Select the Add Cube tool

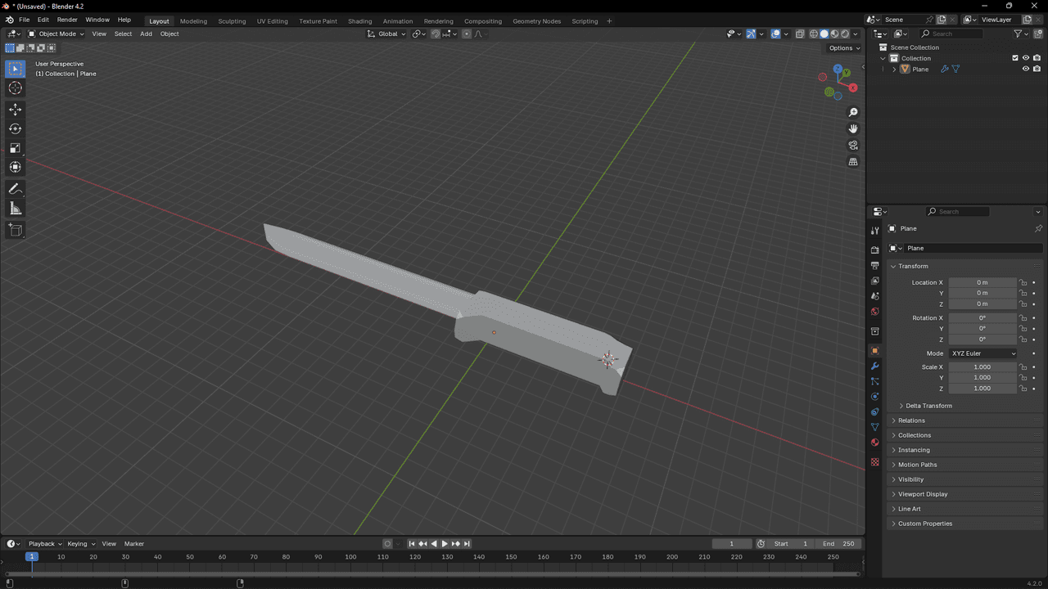[x=16, y=231]
